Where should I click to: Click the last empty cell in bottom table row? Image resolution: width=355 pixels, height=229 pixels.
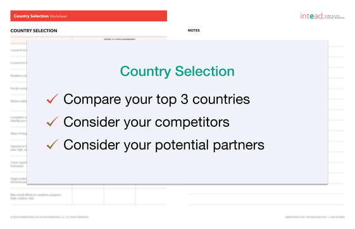[151, 196]
